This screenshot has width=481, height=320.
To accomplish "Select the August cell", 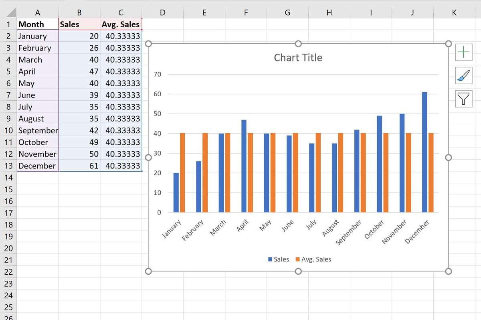I will pos(38,119).
